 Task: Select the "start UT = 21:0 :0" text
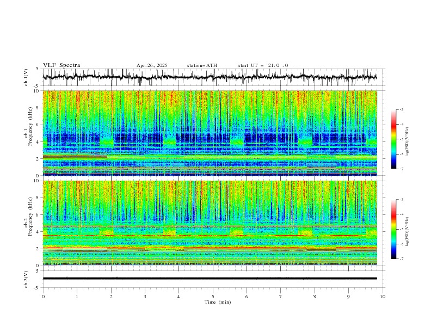click(263, 65)
